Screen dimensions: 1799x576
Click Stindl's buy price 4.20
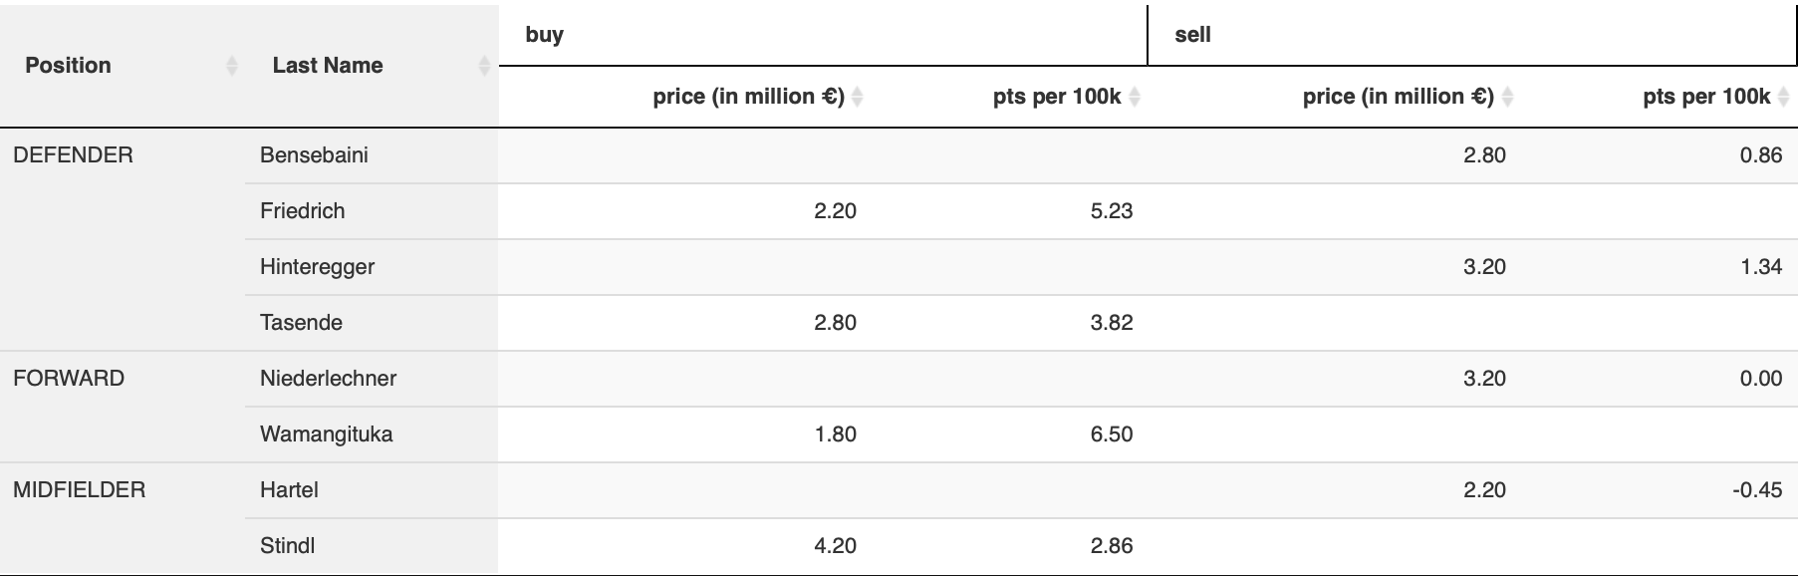pyautogui.click(x=835, y=546)
